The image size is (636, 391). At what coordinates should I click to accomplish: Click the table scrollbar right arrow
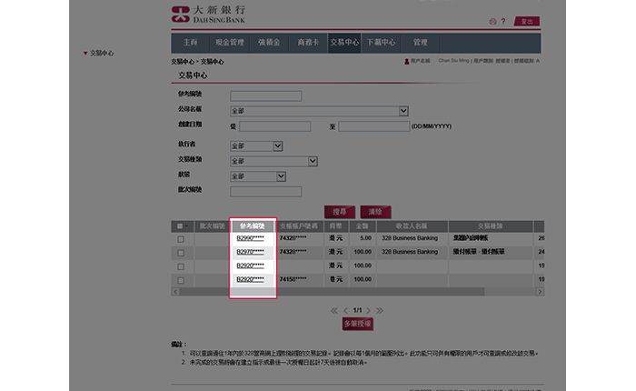(x=540, y=292)
